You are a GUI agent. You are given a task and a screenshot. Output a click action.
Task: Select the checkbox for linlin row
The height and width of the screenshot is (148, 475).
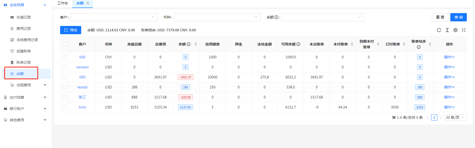click(x=65, y=107)
